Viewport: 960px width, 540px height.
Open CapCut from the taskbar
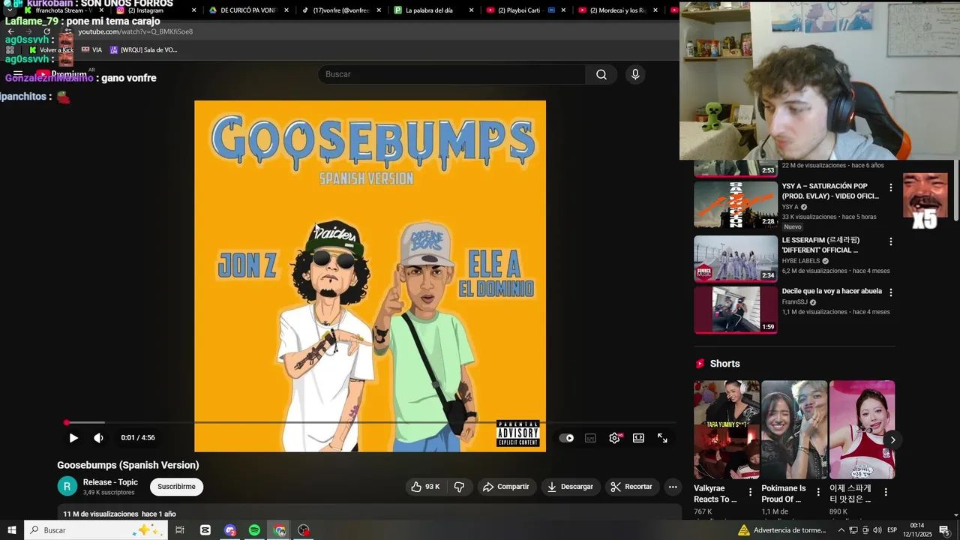205,530
